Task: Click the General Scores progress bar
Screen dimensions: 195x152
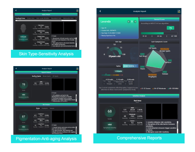Action: tap(159, 33)
